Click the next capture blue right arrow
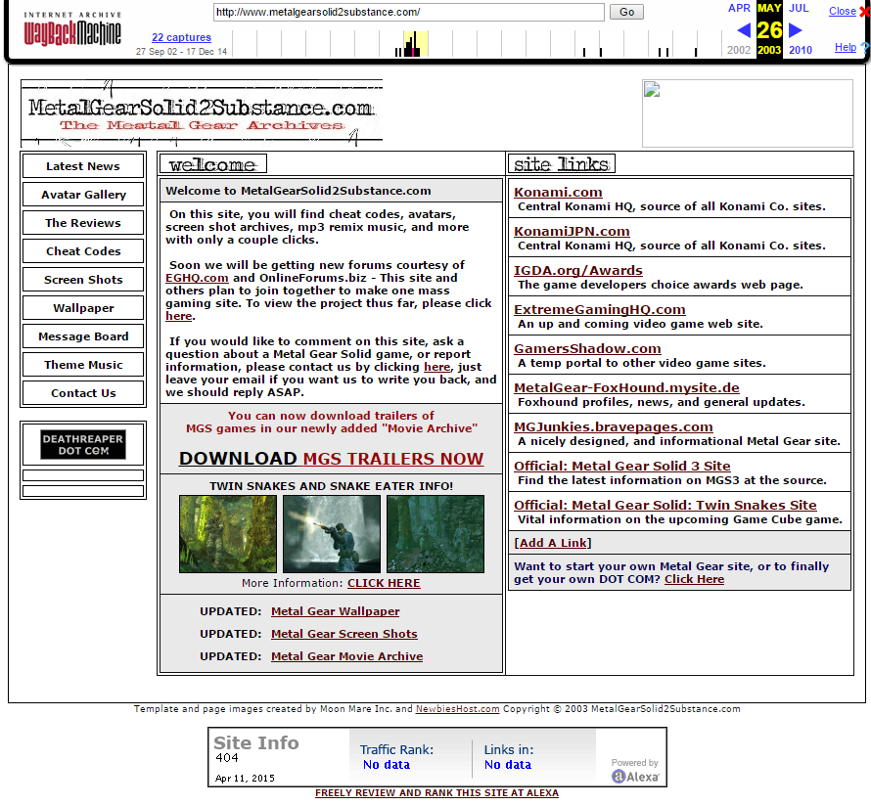This screenshot has height=806, width=871. 796,30
